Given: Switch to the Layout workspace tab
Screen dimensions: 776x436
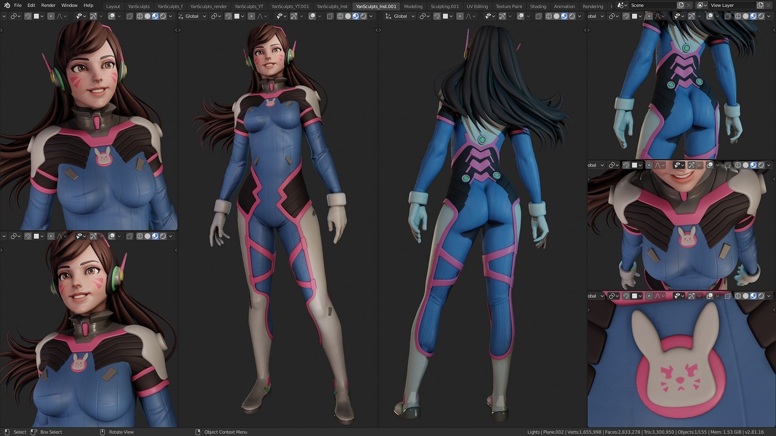Looking at the screenshot, I should (x=113, y=6).
